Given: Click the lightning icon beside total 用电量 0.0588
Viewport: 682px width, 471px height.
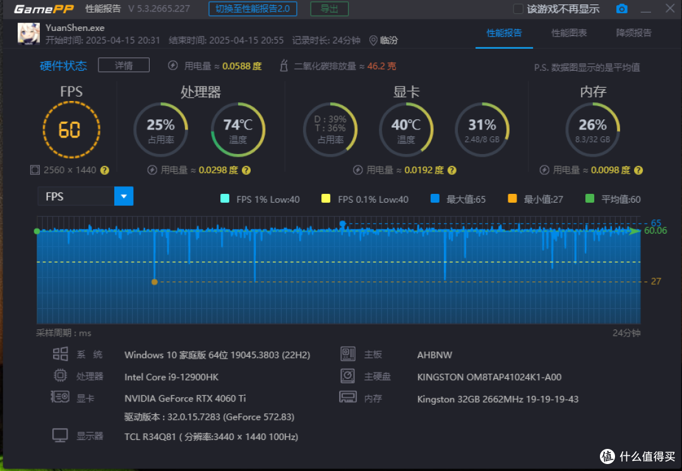Looking at the screenshot, I should click(x=172, y=66).
